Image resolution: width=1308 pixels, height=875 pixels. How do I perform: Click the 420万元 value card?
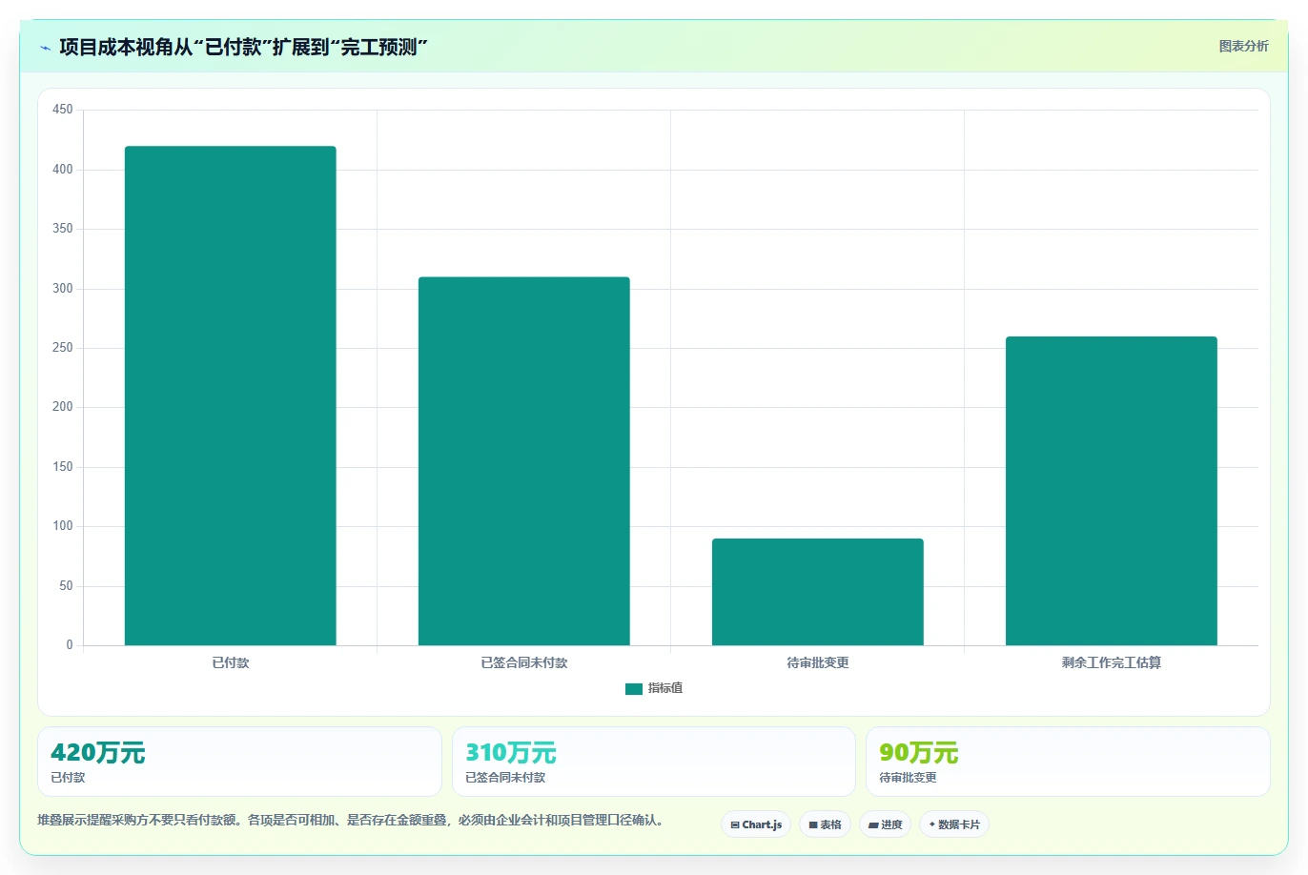[x=239, y=762]
